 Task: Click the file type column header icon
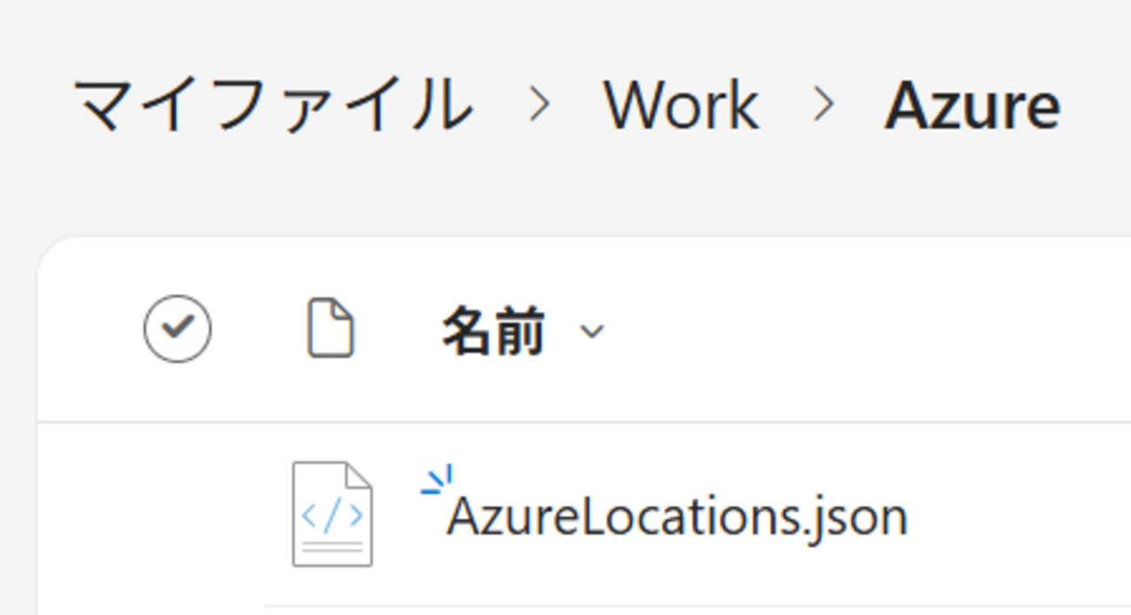click(x=331, y=328)
